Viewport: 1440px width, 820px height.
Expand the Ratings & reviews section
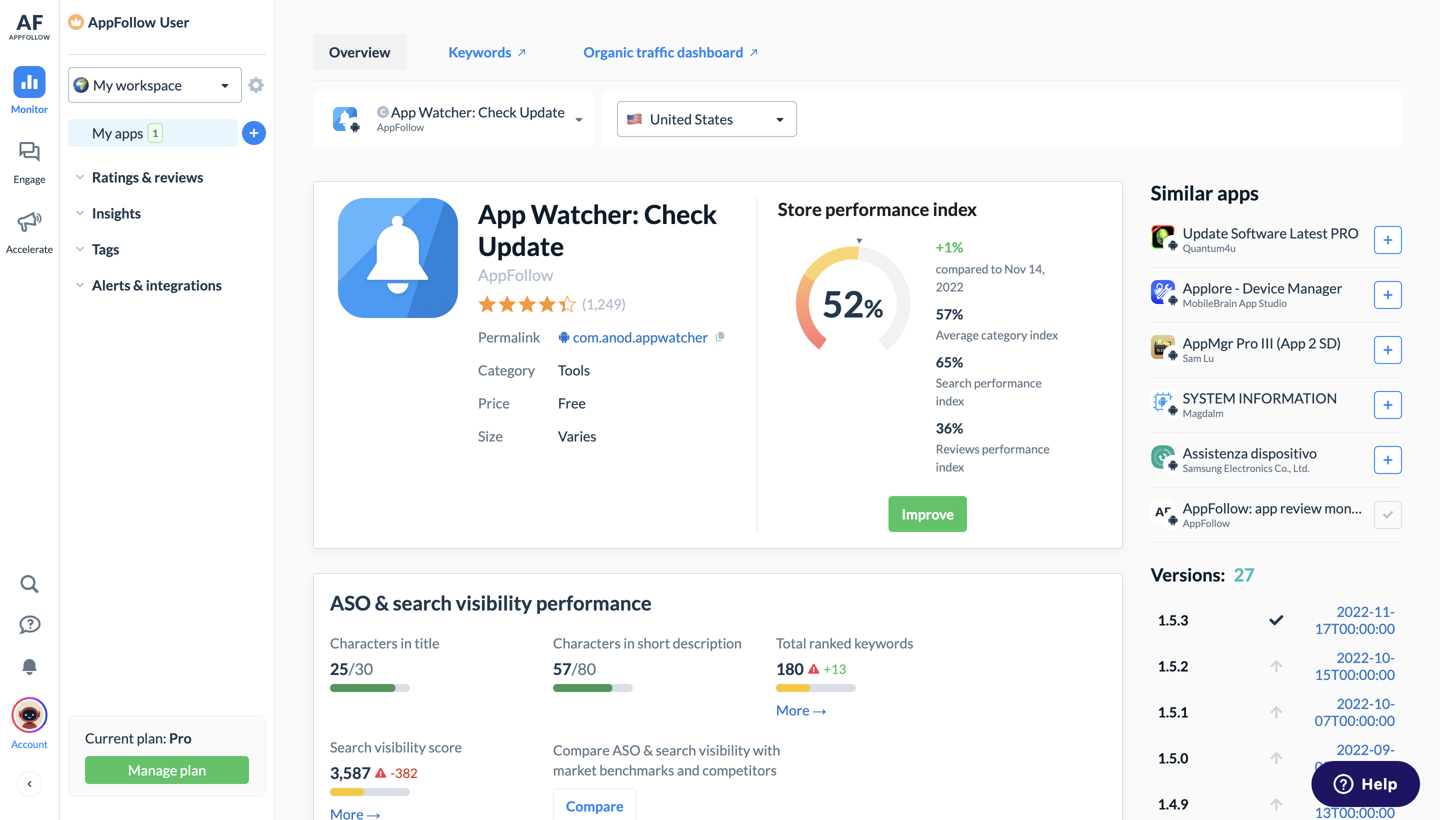[x=147, y=177]
